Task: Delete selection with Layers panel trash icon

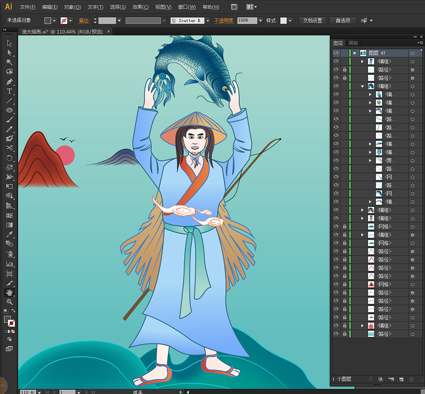Action: pos(411,379)
